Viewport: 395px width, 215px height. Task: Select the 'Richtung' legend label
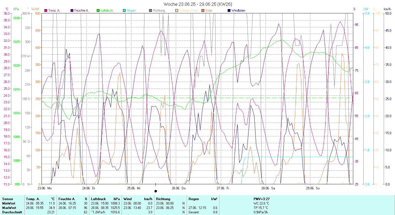point(159,10)
